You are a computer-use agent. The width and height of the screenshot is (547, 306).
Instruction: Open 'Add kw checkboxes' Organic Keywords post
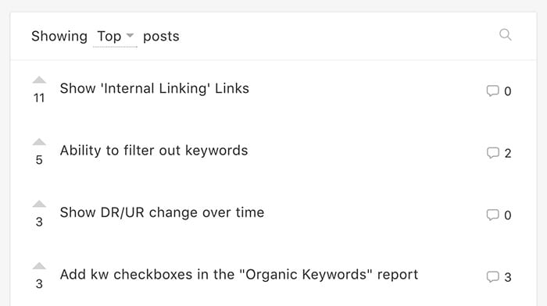tap(239, 275)
